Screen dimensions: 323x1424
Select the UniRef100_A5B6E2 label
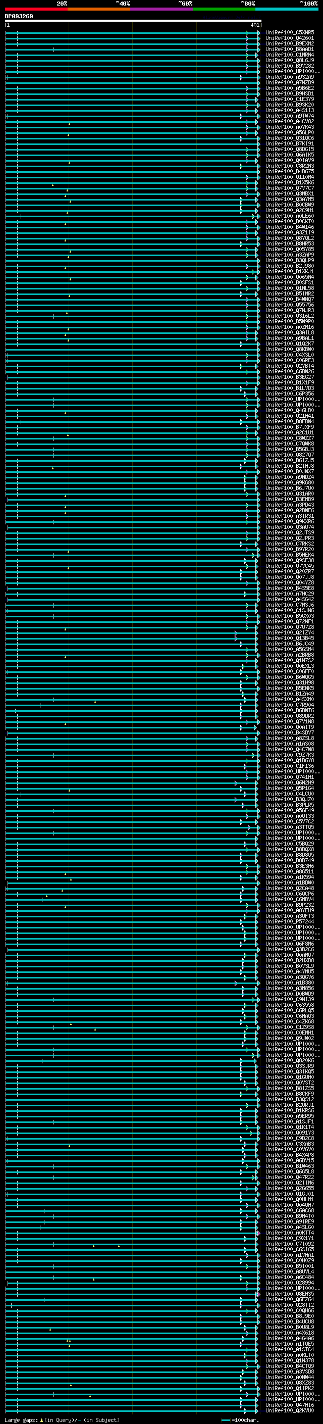click(x=290, y=88)
